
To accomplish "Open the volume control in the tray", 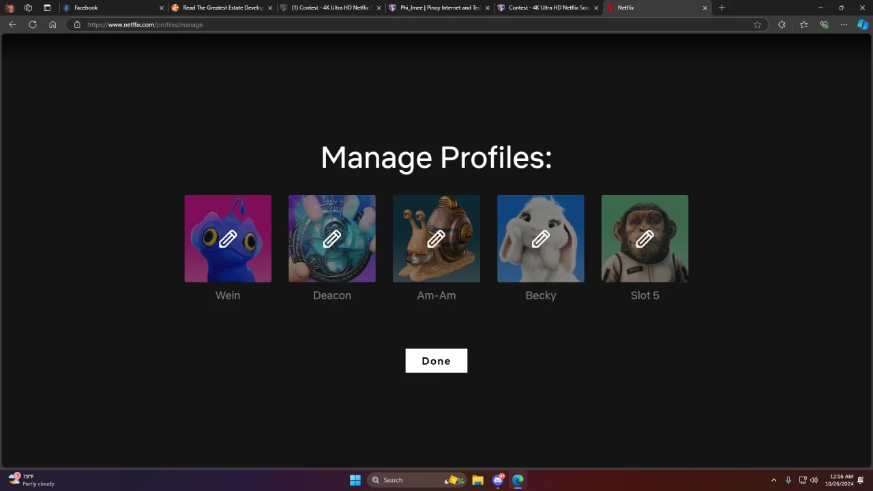I will point(814,480).
